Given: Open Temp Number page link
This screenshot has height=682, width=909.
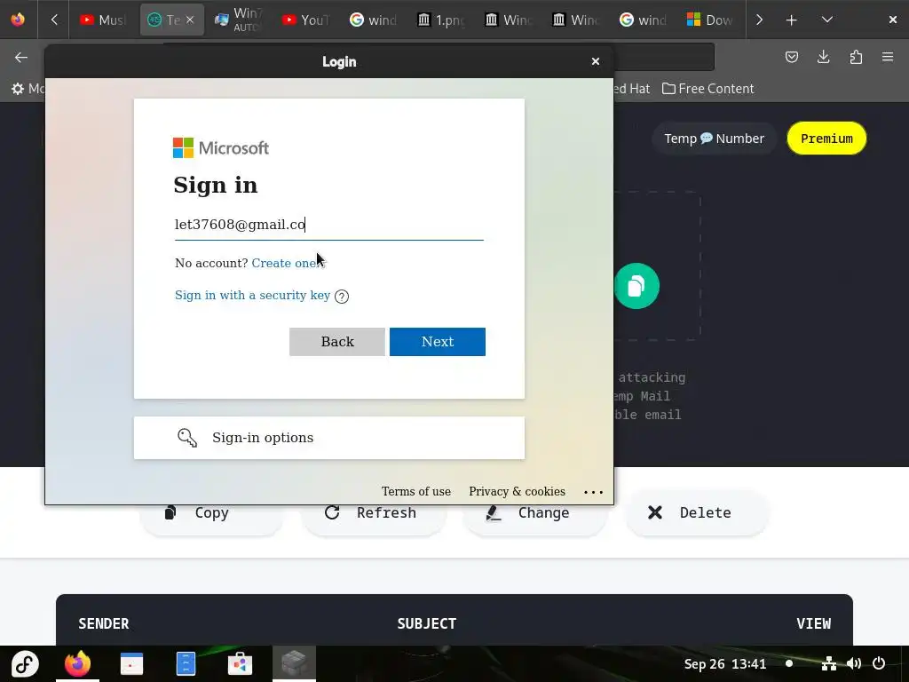Looking at the screenshot, I should 715,139.
